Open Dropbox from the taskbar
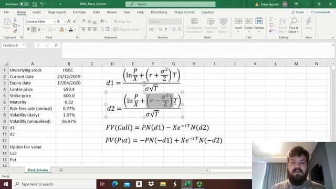The height and width of the screenshot is (189, 336). (x=151, y=184)
